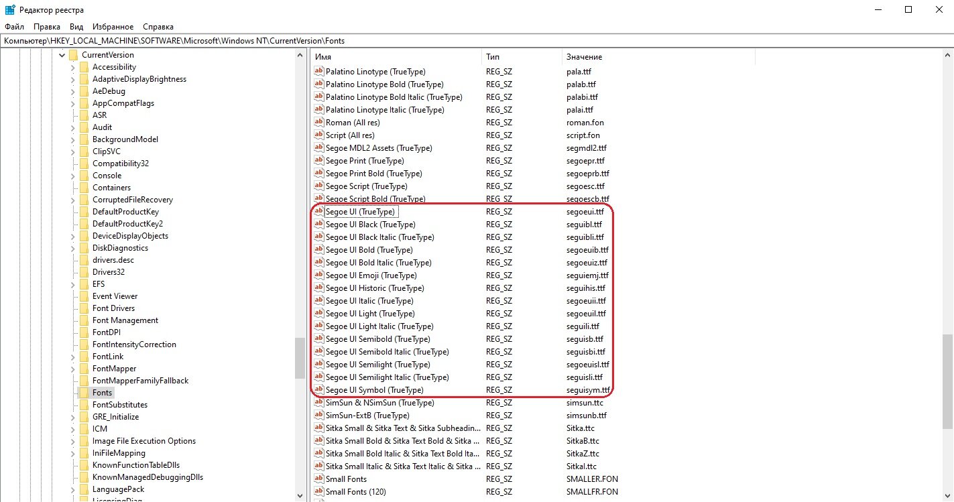The image size is (954, 502).
Task: Expand the LanguagePack key
Action: (73, 489)
